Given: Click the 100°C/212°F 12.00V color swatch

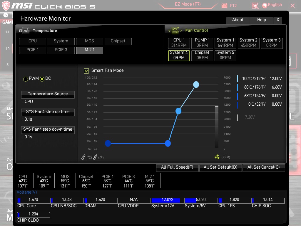Looking at the screenshot, I should (238, 79).
